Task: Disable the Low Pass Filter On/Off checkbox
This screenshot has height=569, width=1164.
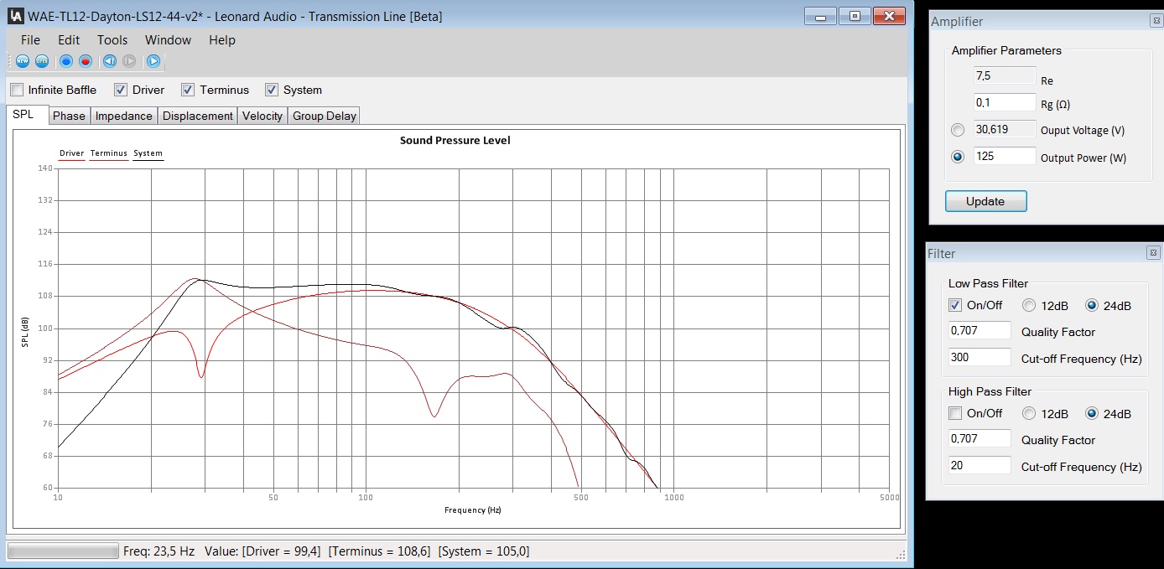Action: coord(955,305)
